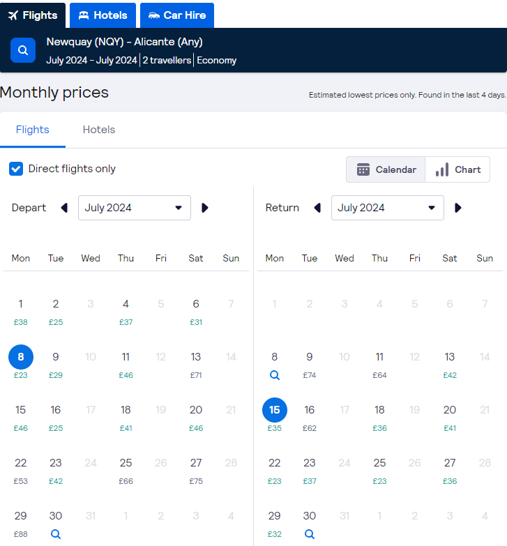Toggle Direct flights only checkbox
The image size is (507, 546).
(x=16, y=169)
